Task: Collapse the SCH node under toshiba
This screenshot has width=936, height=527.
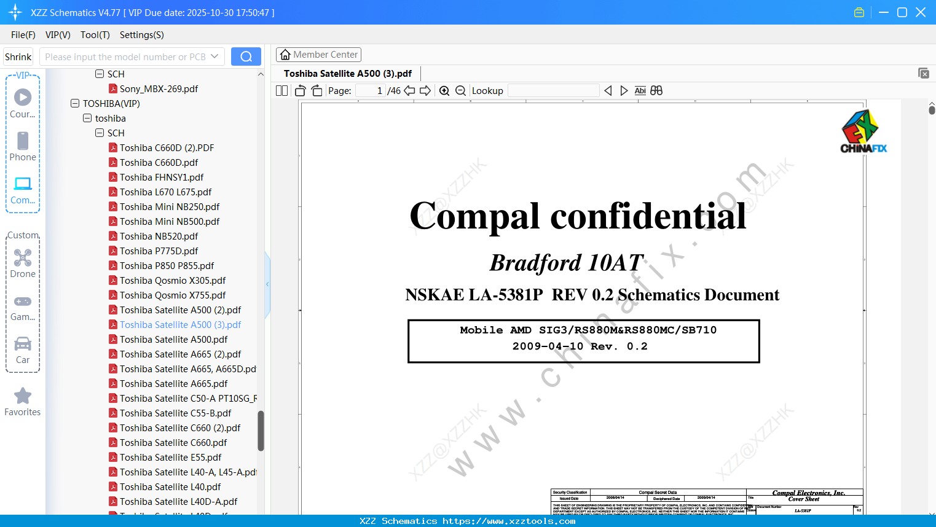Action: point(100,133)
